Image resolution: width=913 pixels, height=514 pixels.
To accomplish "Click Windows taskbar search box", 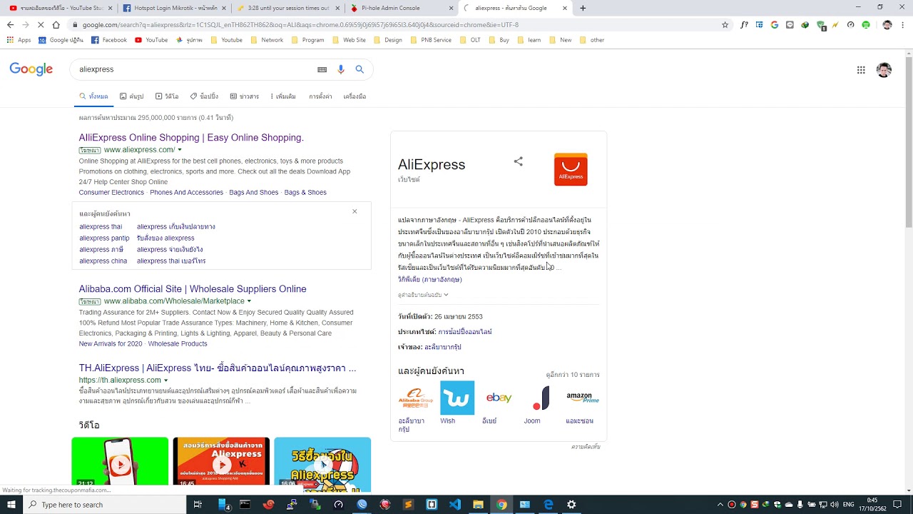I will 103,505.
